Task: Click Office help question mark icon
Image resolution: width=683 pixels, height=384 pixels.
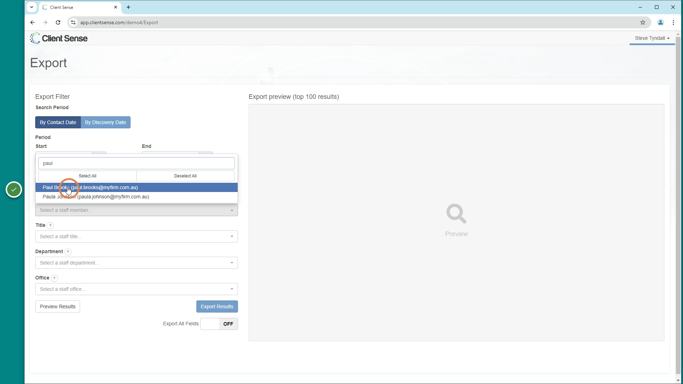Action: pyautogui.click(x=54, y=278)
